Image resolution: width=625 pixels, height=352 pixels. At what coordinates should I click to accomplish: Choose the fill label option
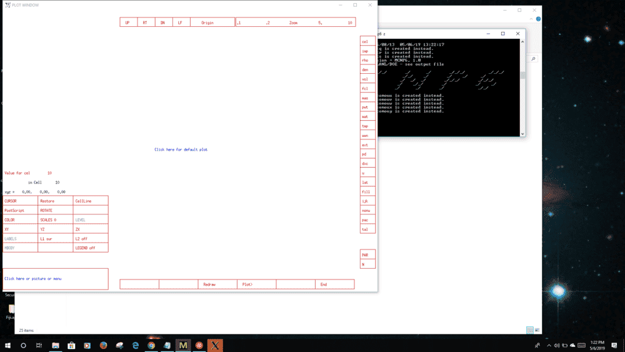367,192
